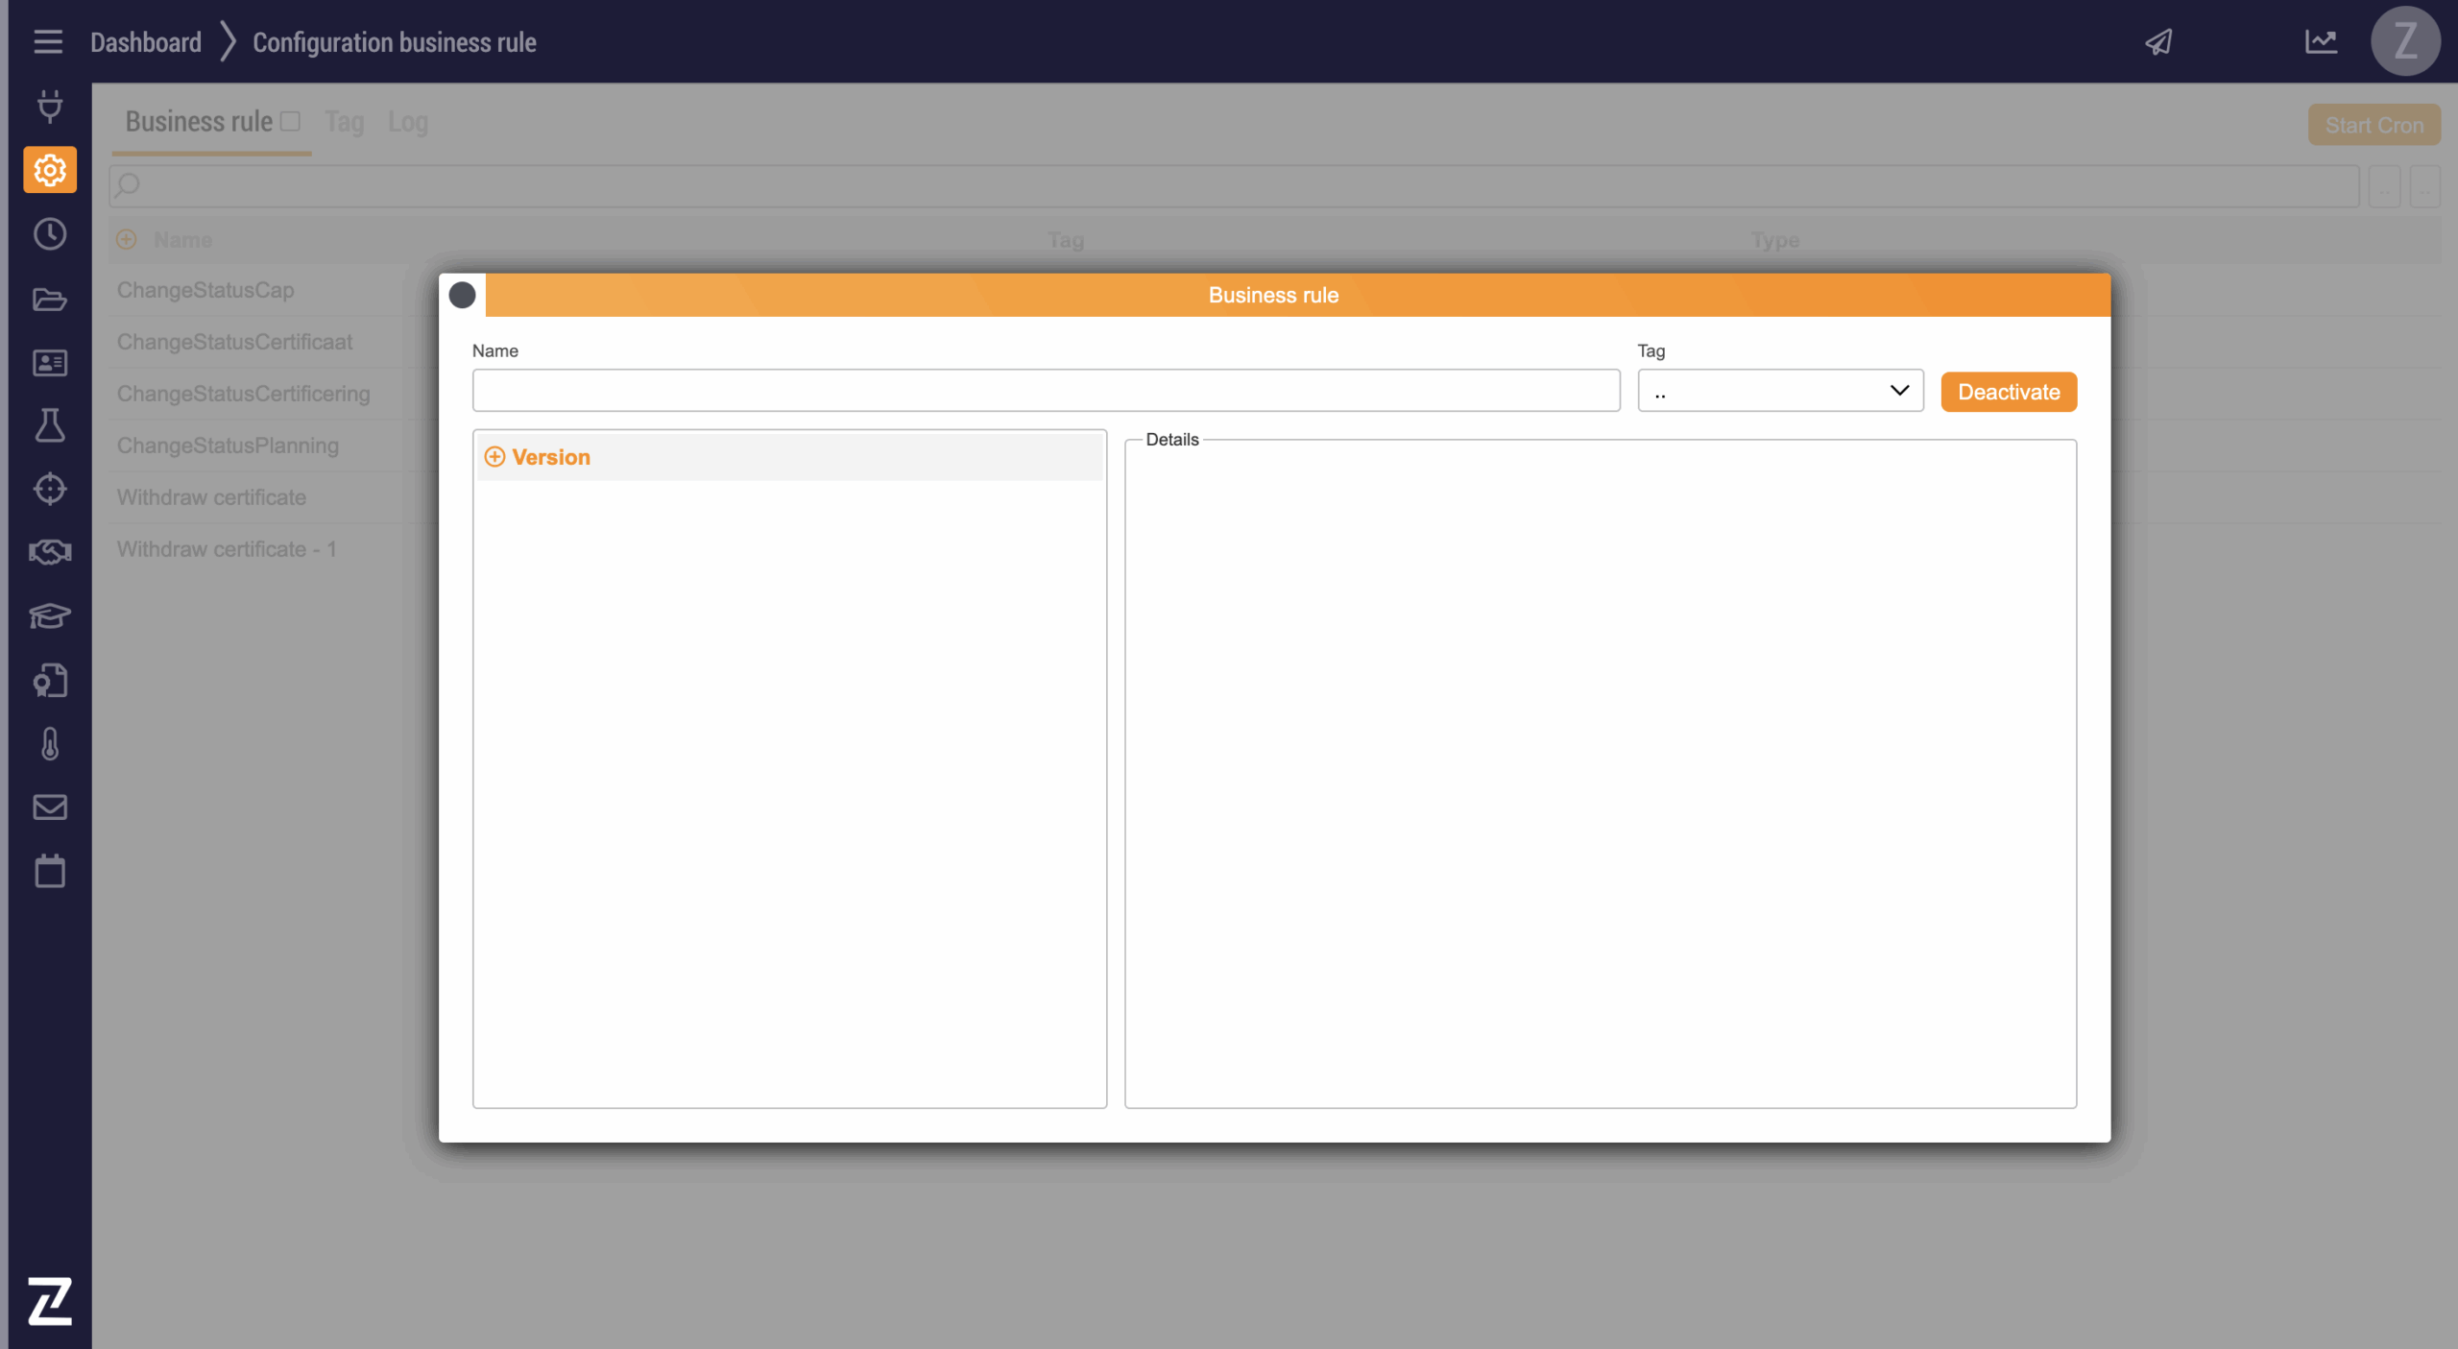Open the thermometer sidebar icon
2458x1349 pixels.
click(50, 744)
